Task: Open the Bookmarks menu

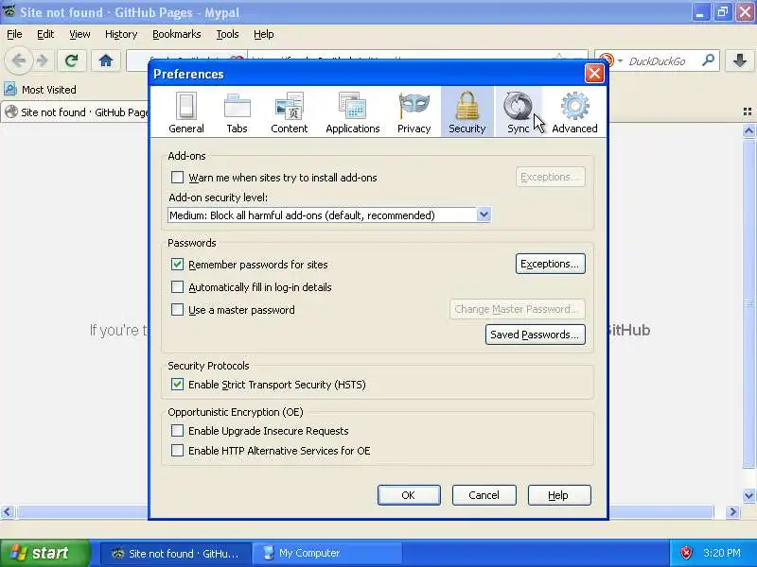Action: pos(177,34)
